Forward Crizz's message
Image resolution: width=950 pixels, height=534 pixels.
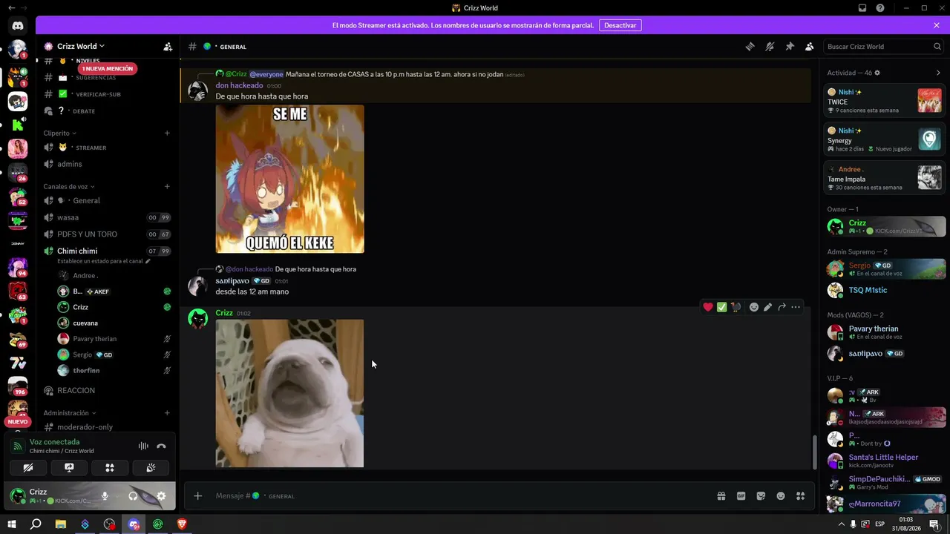pos(782,307)
